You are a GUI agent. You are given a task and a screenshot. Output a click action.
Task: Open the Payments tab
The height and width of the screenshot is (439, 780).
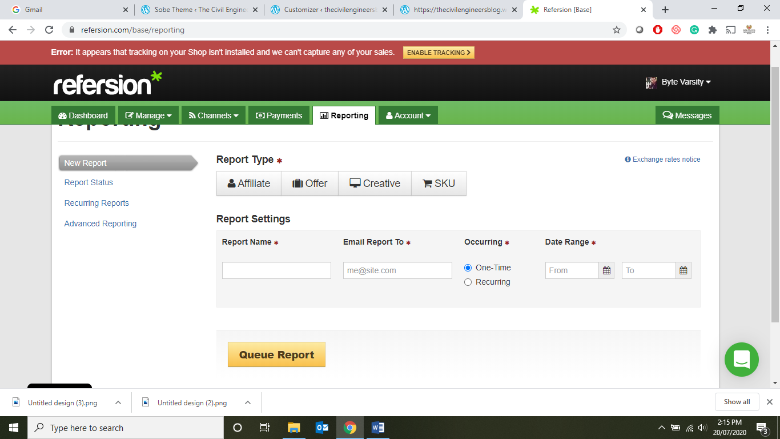click(279, 115)
